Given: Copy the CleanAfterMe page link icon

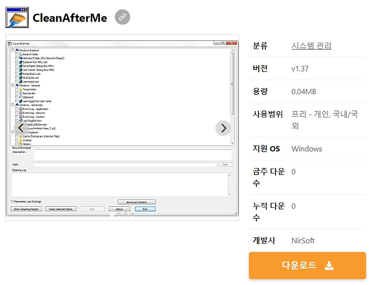Looking at the screenshot, I should point(123,17).
